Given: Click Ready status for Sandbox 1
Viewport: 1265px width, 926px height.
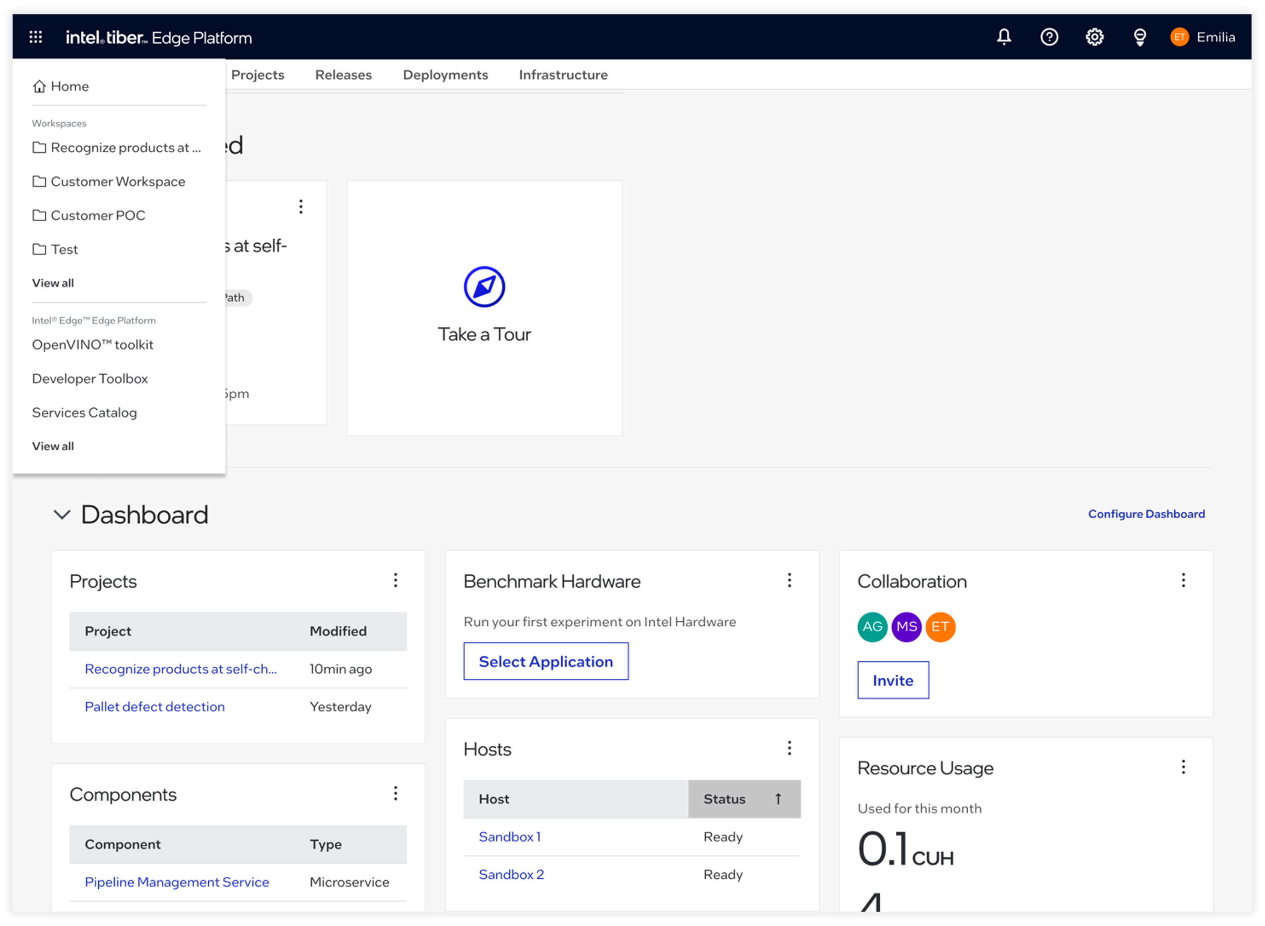Looking at the screenshot, I should (723, 837).
